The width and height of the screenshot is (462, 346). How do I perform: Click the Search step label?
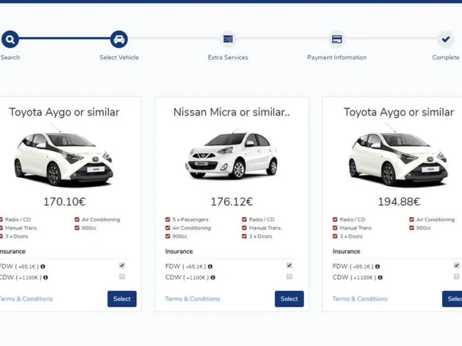[x=10, y=57]
